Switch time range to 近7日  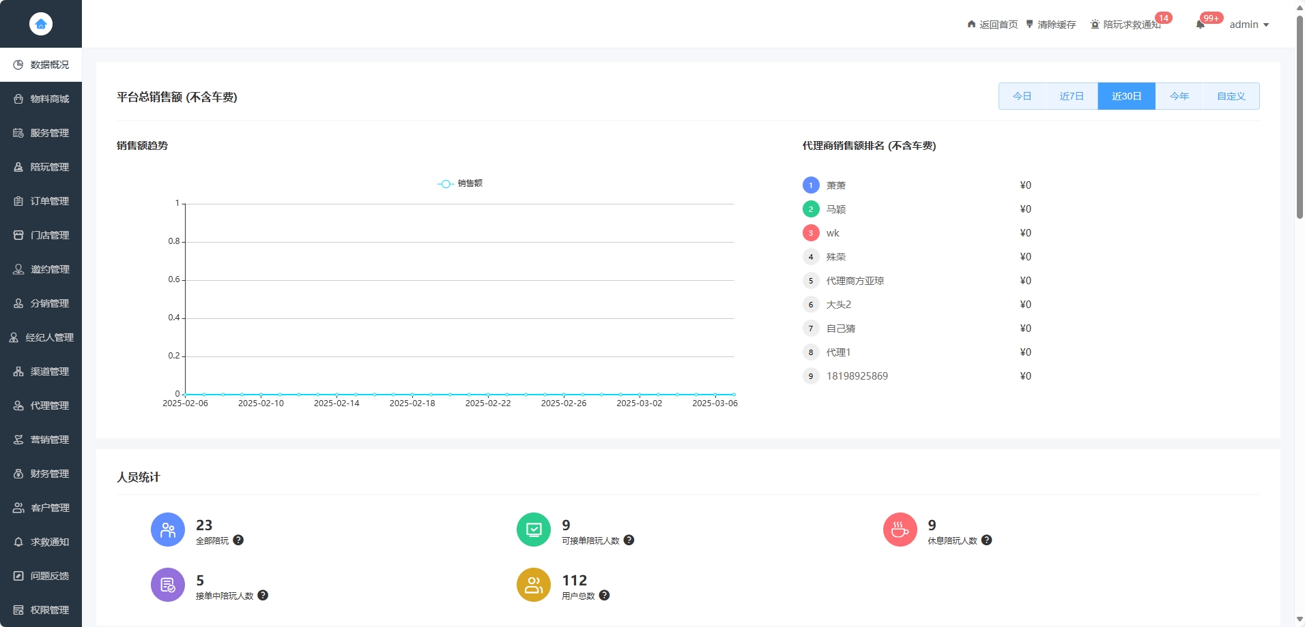click(x=1072, y=96)
